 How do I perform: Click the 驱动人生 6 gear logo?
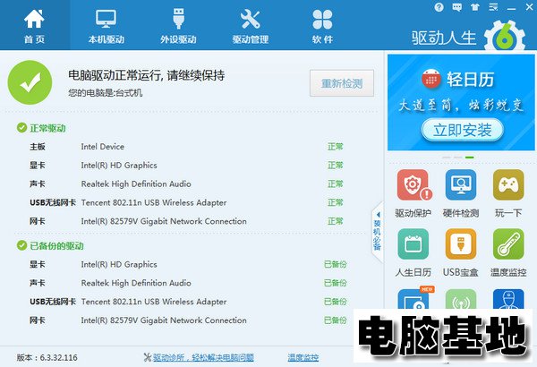[x=505, y=37]
